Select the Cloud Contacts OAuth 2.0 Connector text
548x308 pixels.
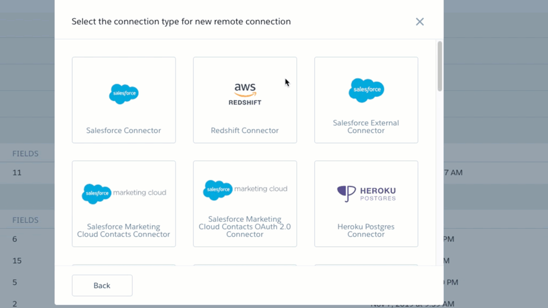point(244,227)
